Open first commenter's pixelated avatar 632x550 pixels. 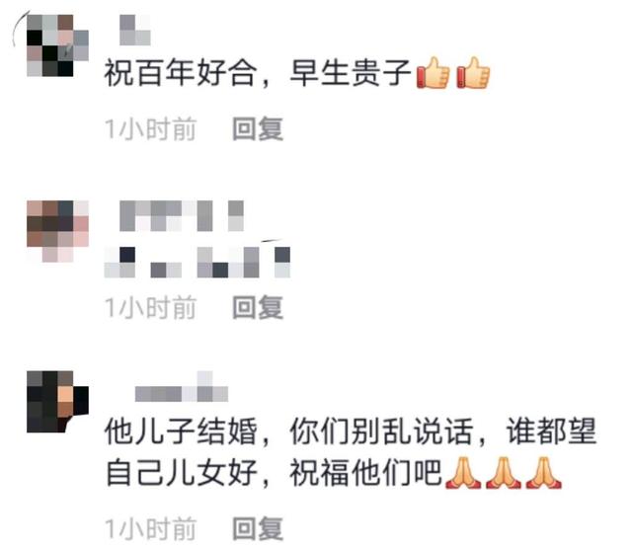(57, 45)
